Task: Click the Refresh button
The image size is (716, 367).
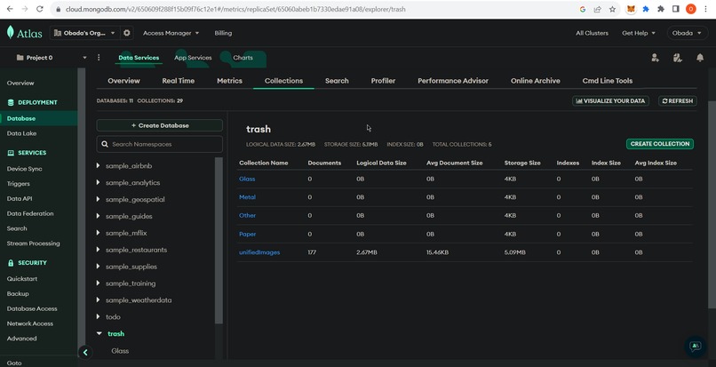Action: 677,101
